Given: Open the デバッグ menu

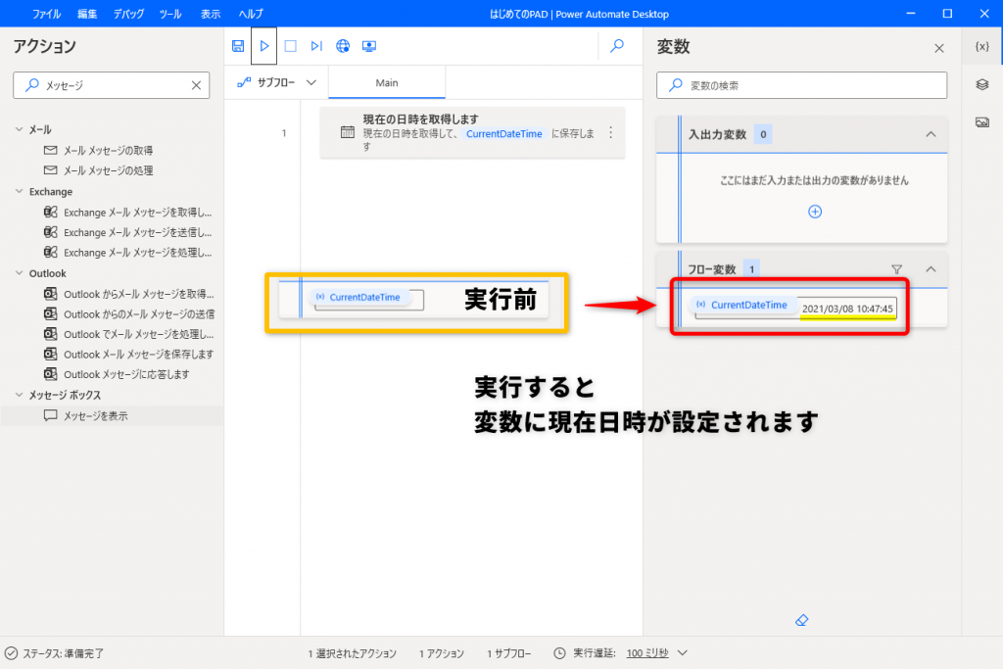Looking at the screenshot, I should 128,14.
